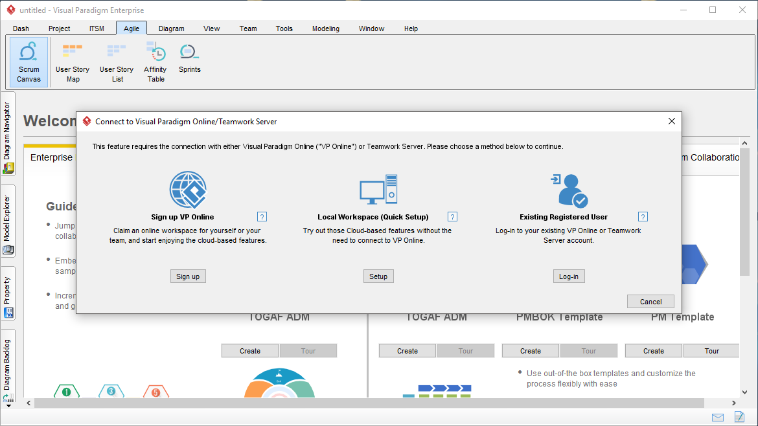Viewport: 758px width, 426px height.
Task: Click the Local Workspace computer icon
Action: [378, 190]
